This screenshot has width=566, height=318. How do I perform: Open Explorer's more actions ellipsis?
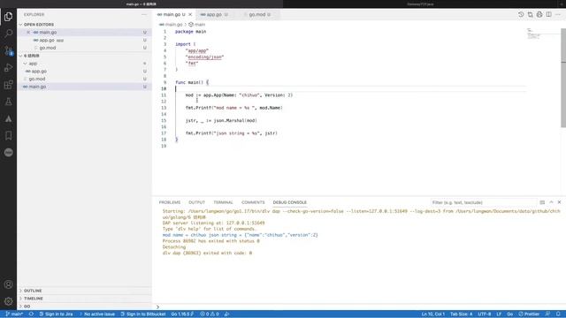[x=144, y=14]
